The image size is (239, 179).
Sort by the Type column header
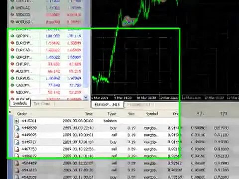112,114
